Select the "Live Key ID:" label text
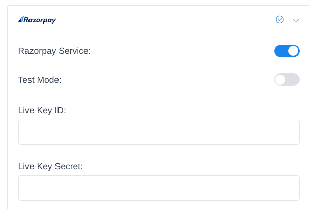 (x=42, y=110)
